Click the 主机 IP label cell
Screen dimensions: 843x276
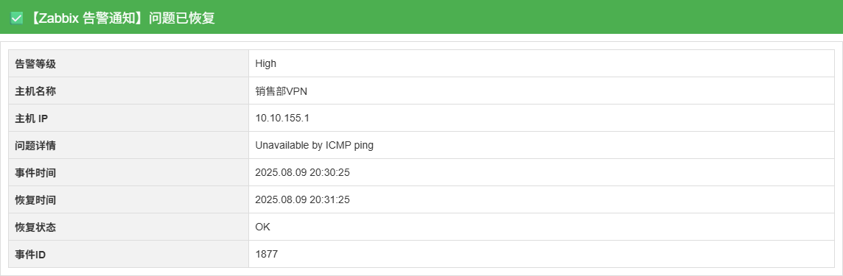pos(128,118)
